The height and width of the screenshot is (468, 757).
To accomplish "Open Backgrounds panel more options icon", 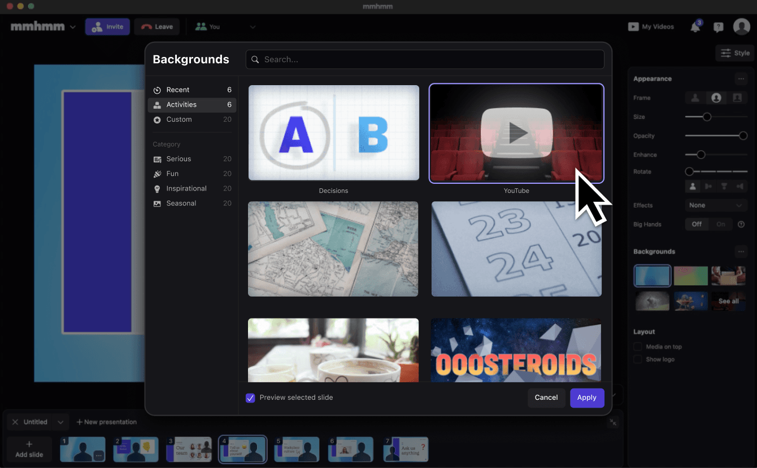I will coord(741,251).
